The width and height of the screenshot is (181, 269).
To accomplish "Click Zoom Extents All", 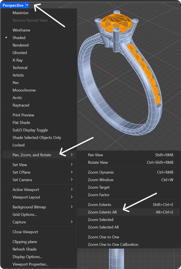I will pyautogui.click(x=102, y=212).
